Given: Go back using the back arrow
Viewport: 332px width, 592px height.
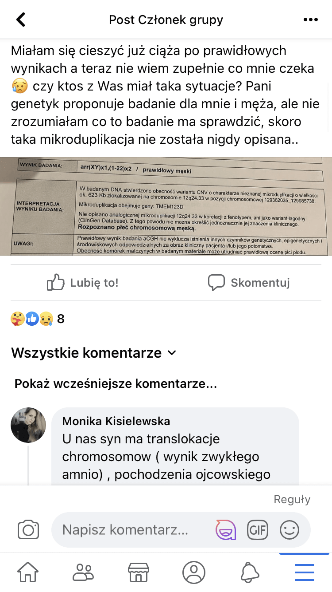Looking at the screenshot, I should [20, 20].
